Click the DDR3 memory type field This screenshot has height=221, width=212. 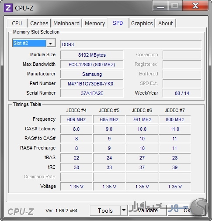(x=131, y=44)
